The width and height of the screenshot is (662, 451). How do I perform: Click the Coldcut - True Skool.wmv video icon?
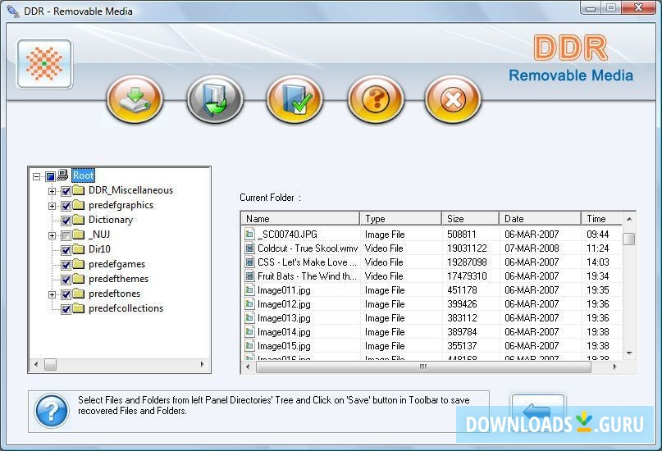(249, 248)
